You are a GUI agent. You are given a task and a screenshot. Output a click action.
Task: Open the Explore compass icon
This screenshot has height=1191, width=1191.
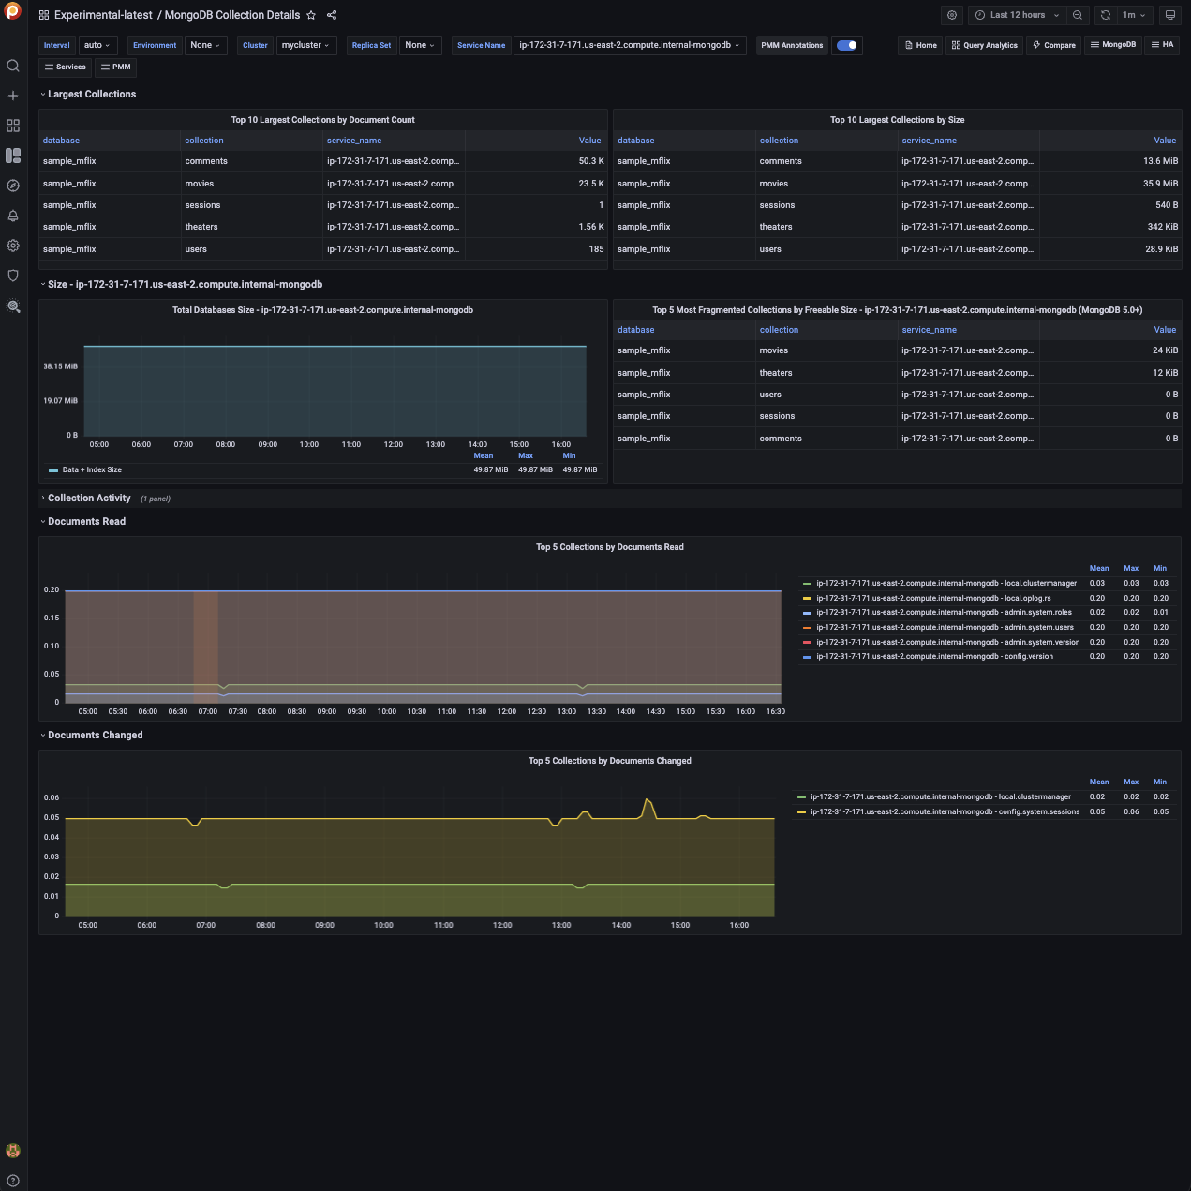click(13, 186)
